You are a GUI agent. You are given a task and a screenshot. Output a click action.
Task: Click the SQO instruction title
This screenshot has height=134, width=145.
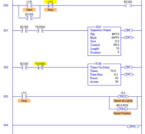coord(99,27)
